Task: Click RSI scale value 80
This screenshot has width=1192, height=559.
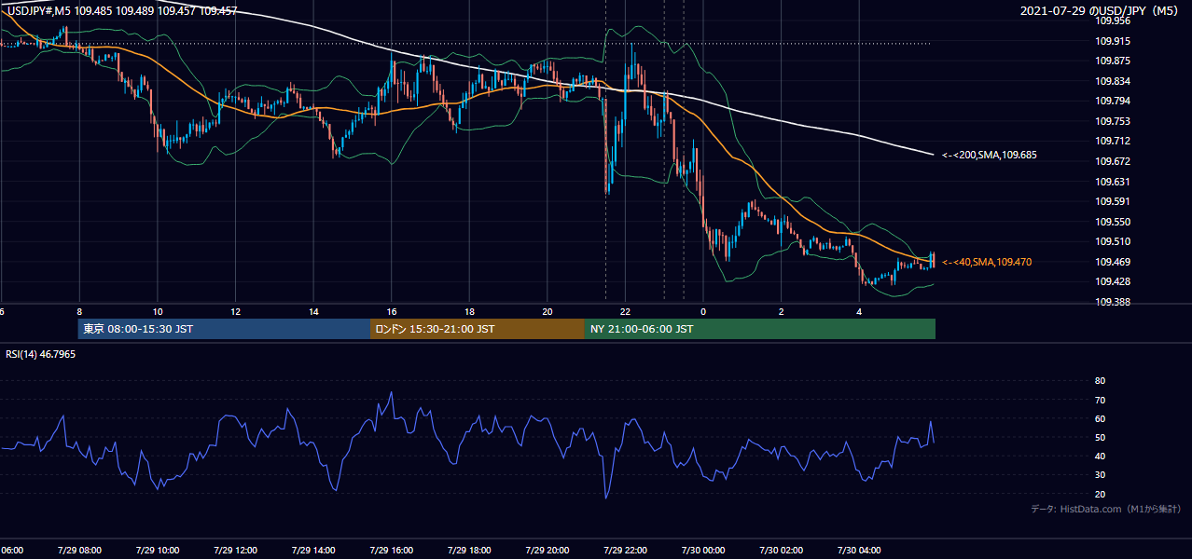Action: click(x=1100, y=381)
